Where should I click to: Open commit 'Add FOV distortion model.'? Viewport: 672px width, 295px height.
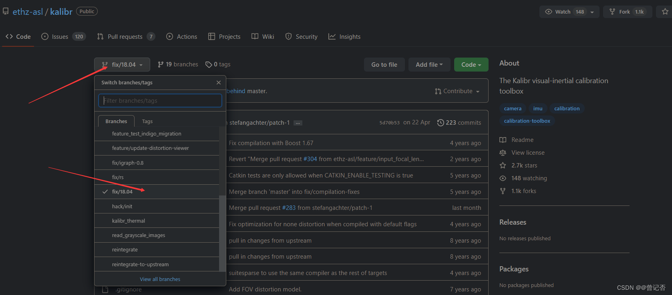tap(265, 289)
